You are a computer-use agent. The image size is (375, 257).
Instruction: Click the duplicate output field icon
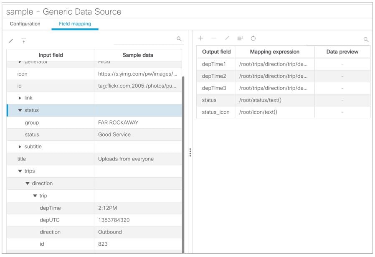(240, 38)
